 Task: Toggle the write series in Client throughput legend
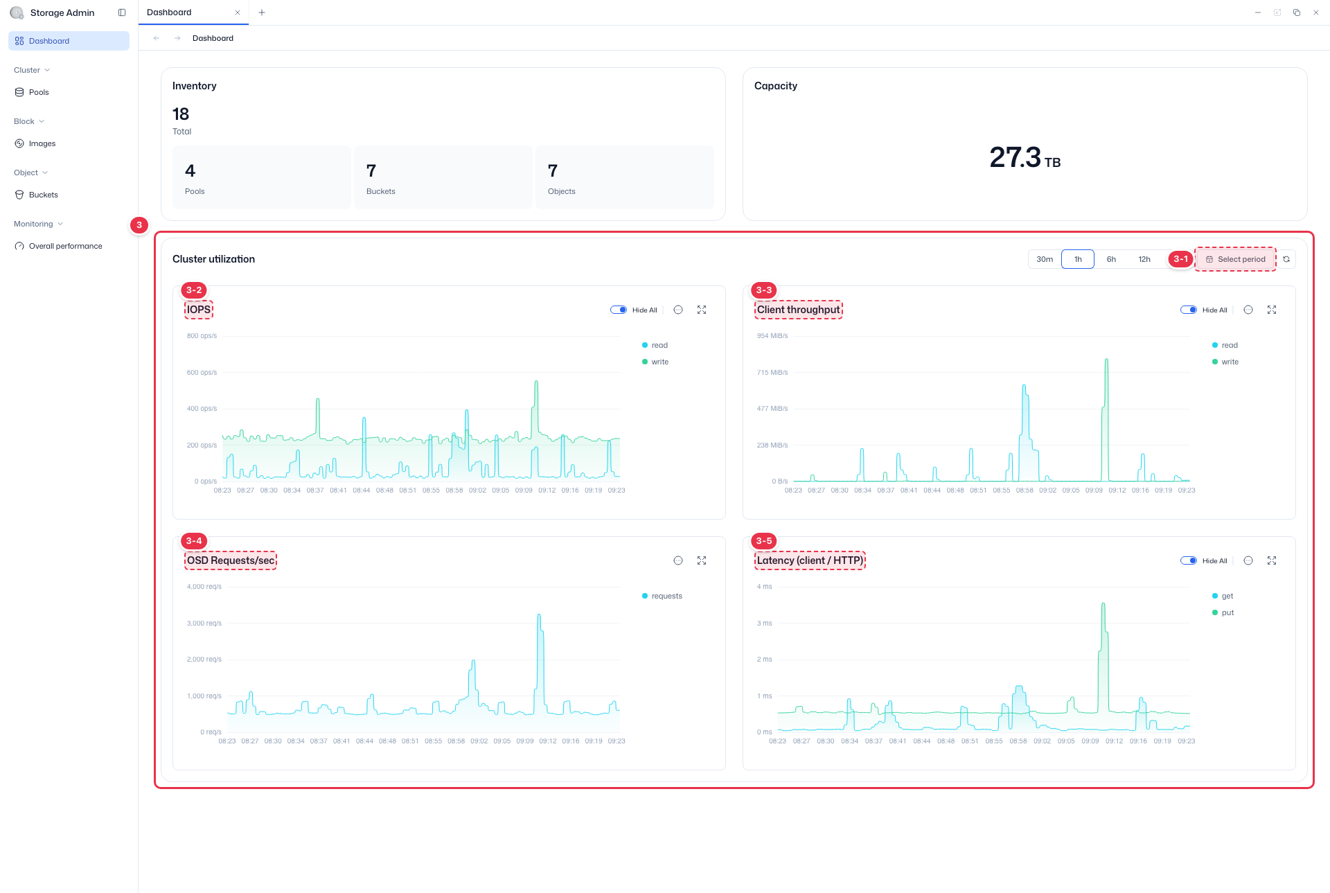point(1225,362)
